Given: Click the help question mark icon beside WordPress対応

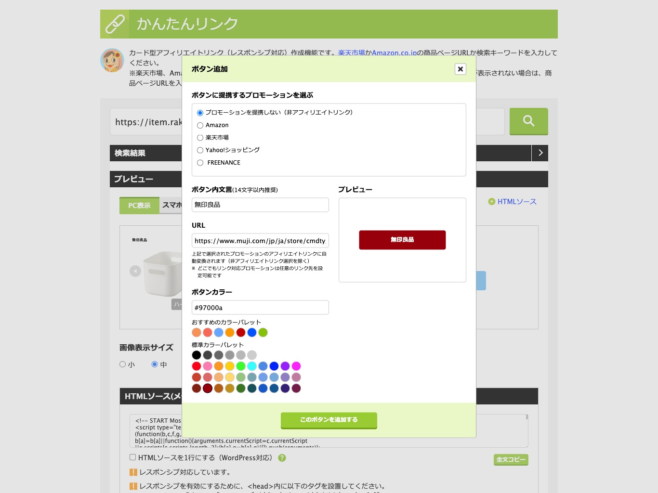Looking at the screenshot, I should click(x=282, y=458).
